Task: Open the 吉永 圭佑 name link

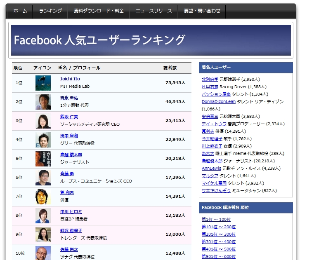Action: [69, 98]
